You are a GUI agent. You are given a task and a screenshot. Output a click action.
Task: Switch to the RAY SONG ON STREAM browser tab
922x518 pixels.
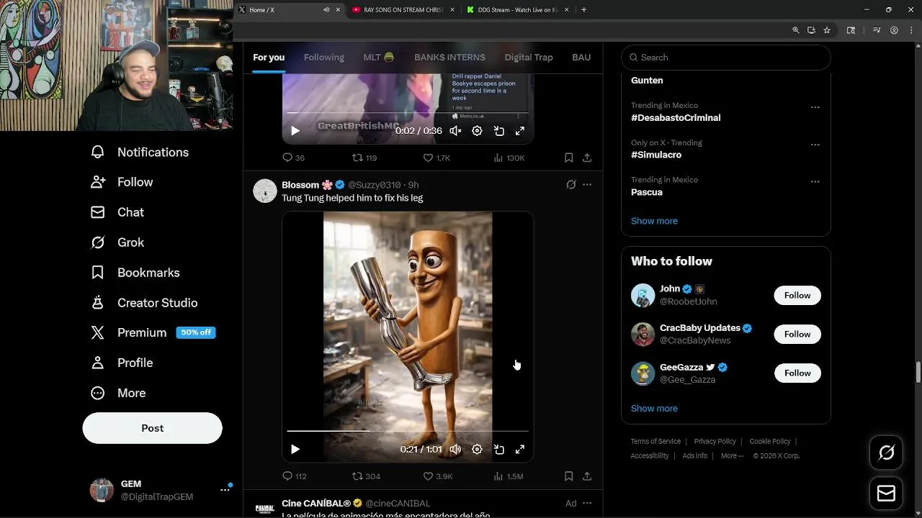pyautogui.click(x=404, y=10)
